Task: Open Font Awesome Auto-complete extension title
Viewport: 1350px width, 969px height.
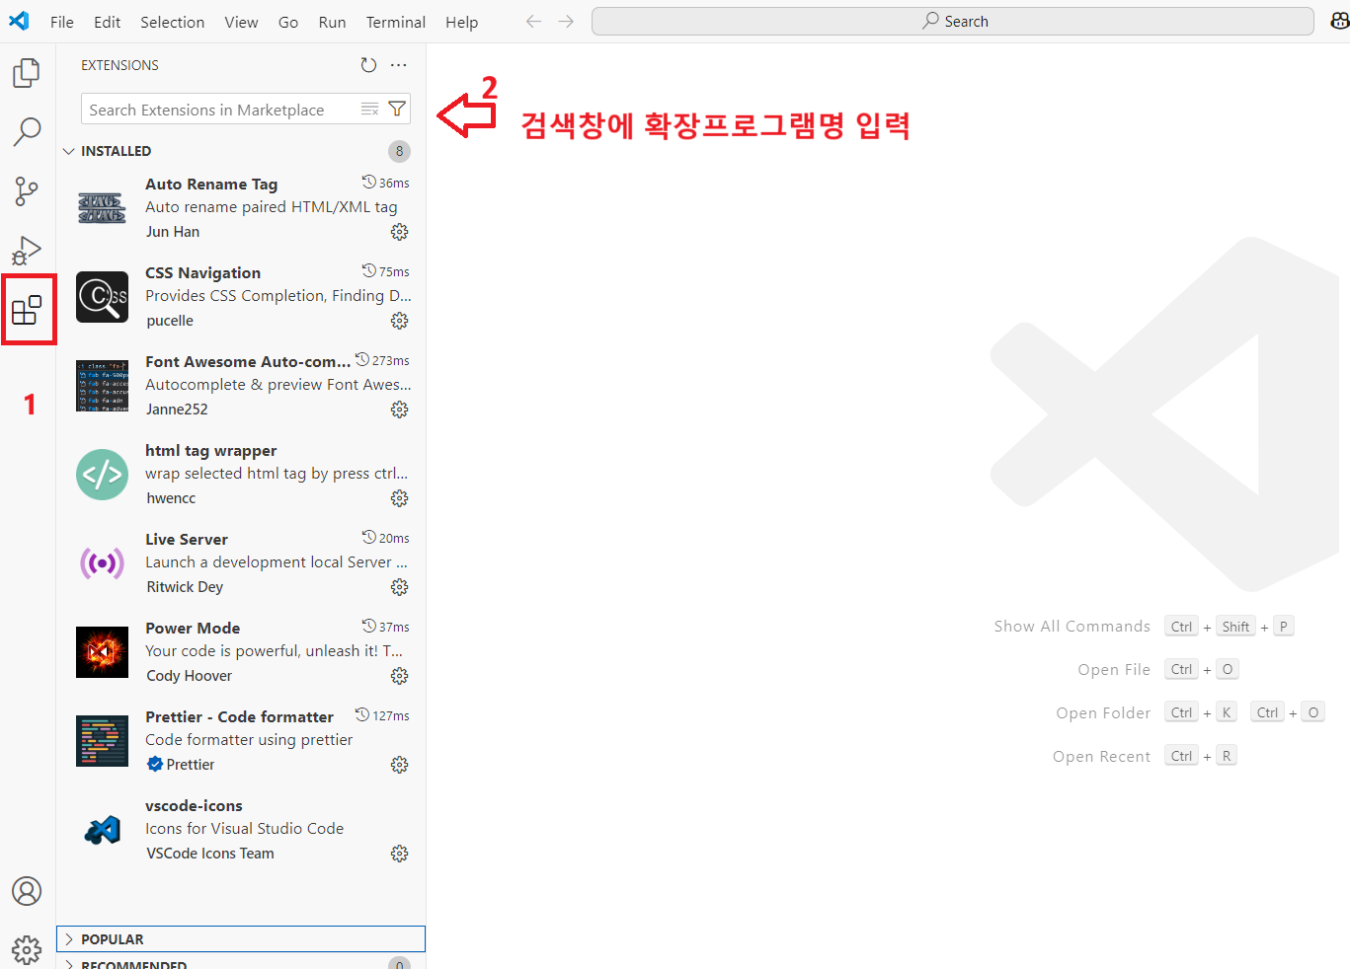Action: pos(248,362)
